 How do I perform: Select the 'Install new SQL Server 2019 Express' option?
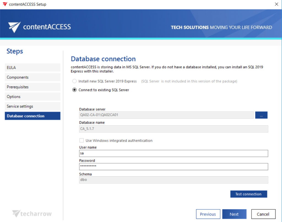(x=74, y=81)
